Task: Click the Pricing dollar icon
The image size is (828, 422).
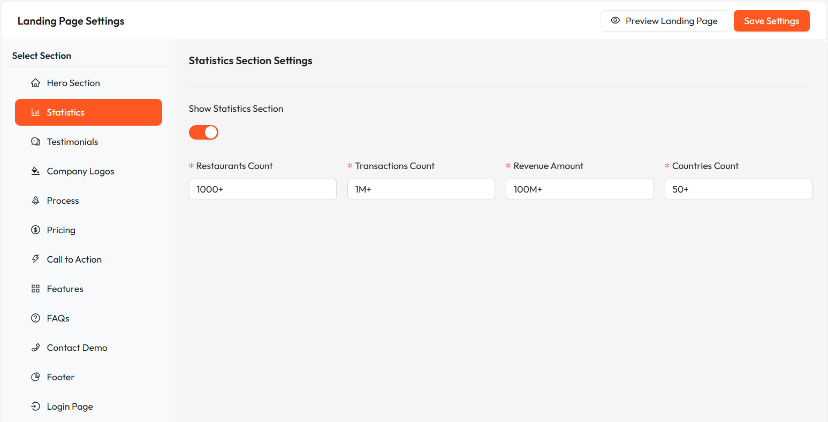Action: 35,230
